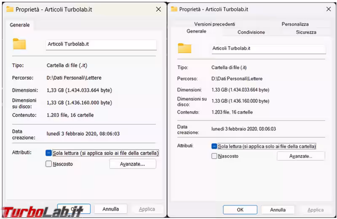This screenshot has width=337, height=219.
Task: Click 'Dimensioni su disco:' label in right window
Action: click(192, 101)
